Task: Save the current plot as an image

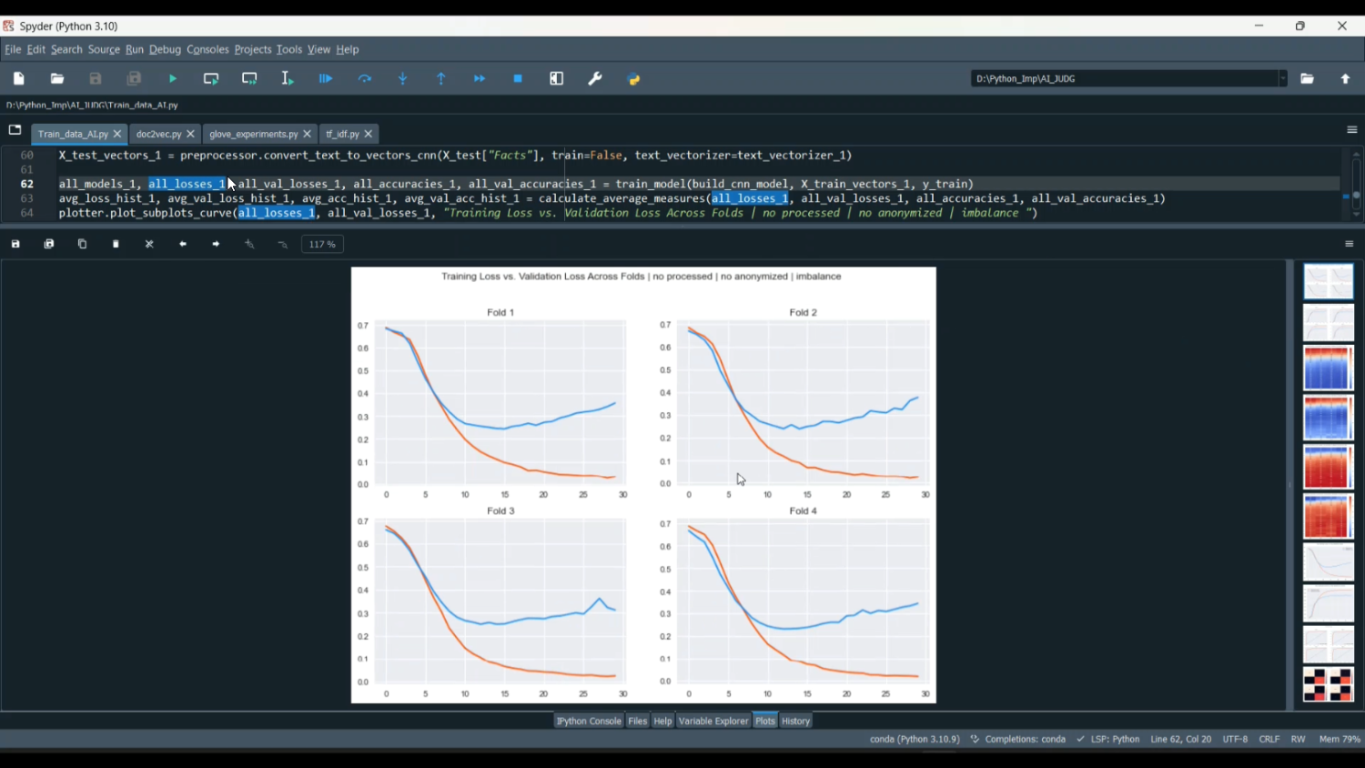Action: pyautogui.click(x=15, y=244)
